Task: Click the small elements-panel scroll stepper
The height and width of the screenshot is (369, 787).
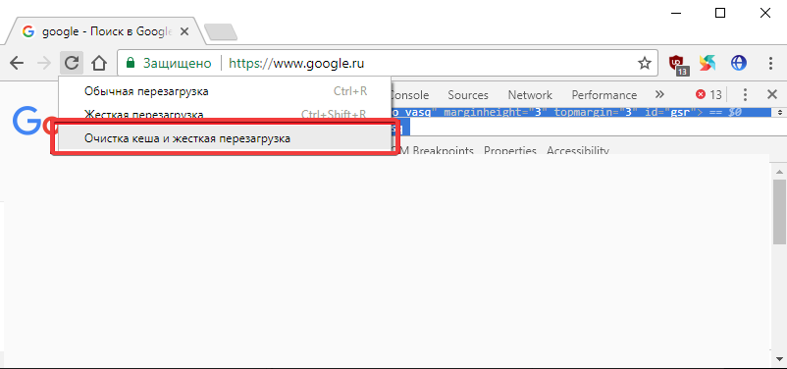Action: click(780, 112)
